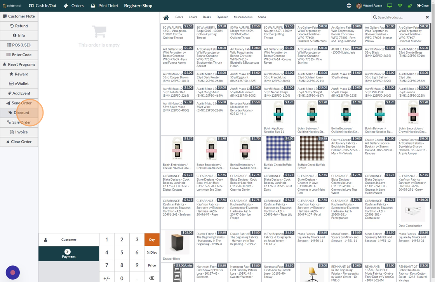Image resolution: width=435 pixels, height=282 pixels.
Task: Add Benartex Fabrics Medallions product
Action: pyautogui.click(x=245, y=117)
